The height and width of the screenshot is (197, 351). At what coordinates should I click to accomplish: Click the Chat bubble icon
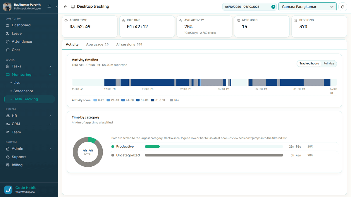(8, 50)
